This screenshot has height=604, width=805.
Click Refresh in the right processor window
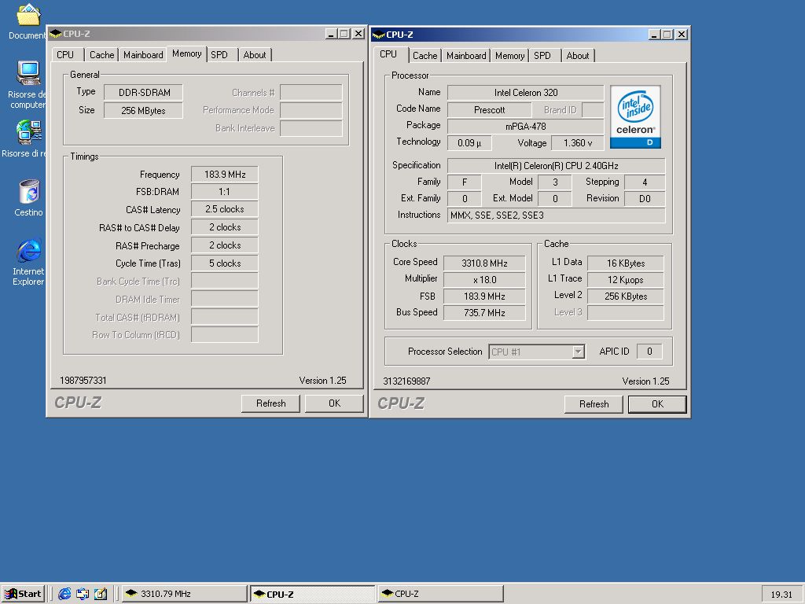pos(594,404)
